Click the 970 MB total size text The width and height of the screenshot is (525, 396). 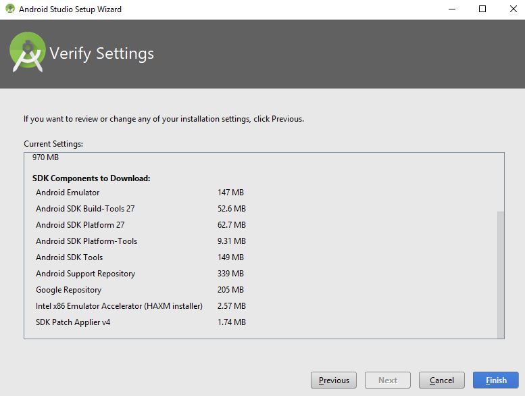[x=45, y=157]
